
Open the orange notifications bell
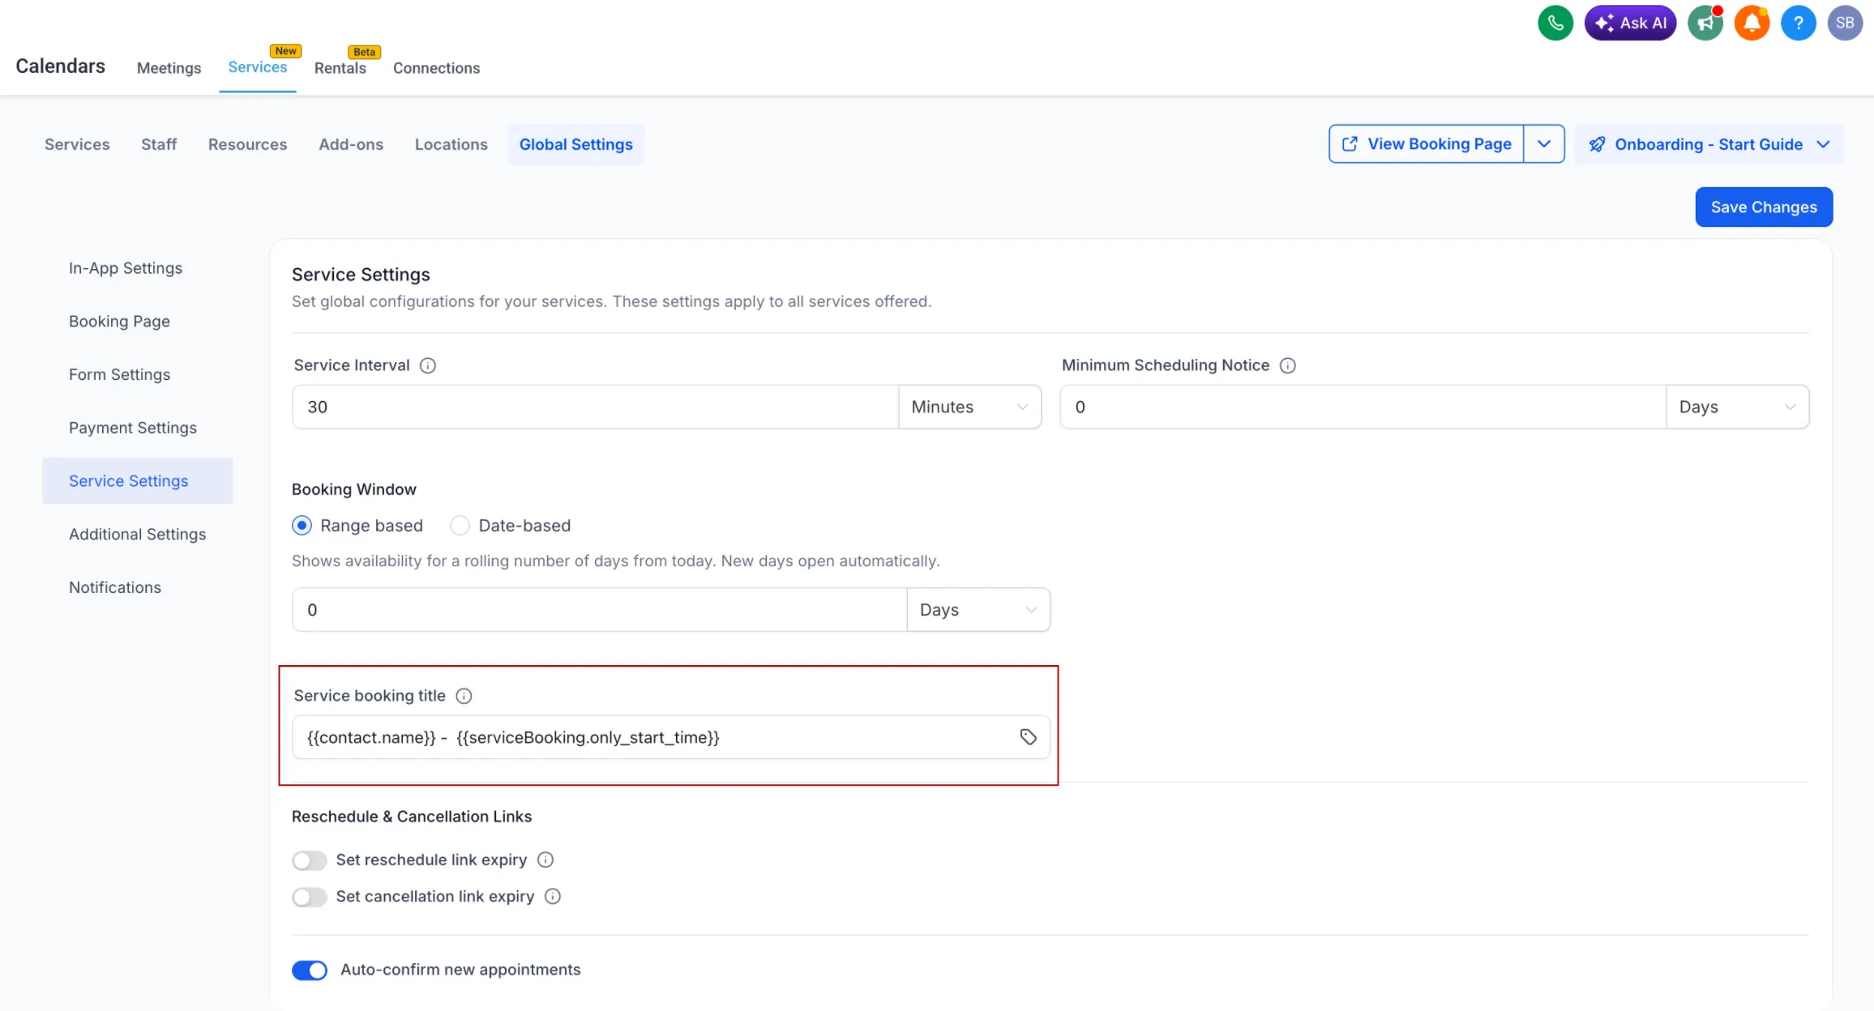pyautogui.click(x=1752, y=23)
